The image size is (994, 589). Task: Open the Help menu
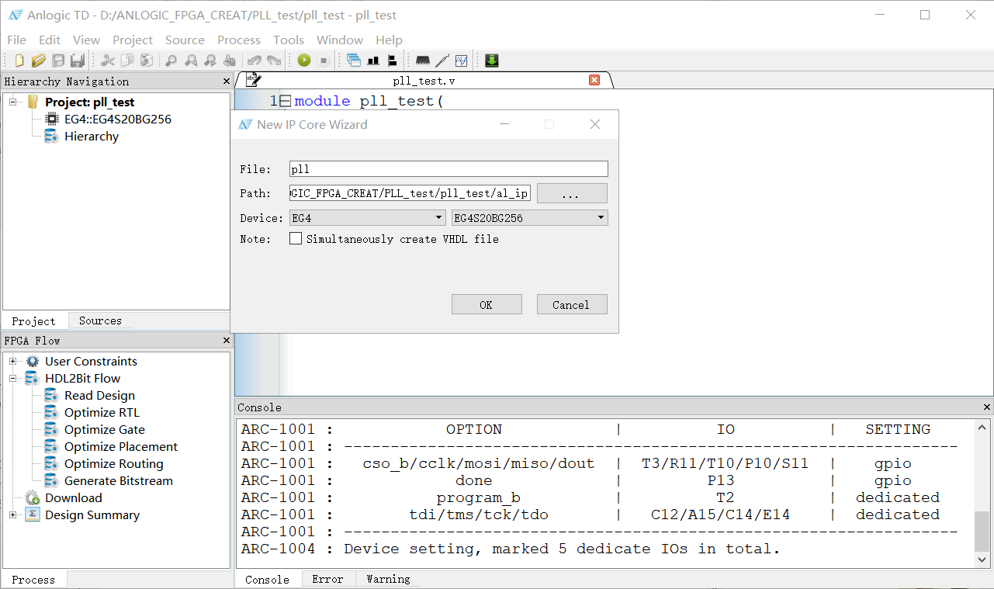389,40
